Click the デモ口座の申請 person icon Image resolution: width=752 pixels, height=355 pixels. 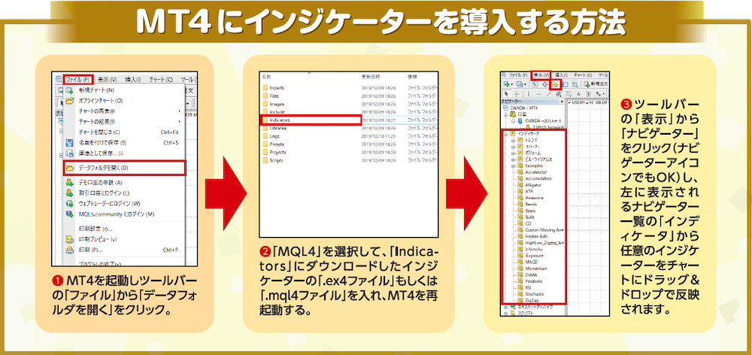point(69,182)
